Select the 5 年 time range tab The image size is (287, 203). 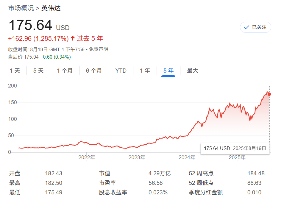169,71
